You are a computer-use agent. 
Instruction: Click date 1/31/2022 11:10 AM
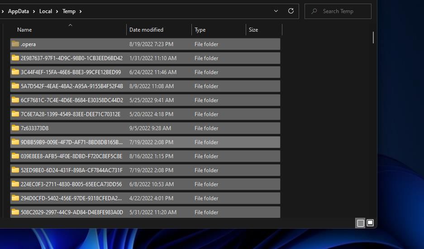(153, 58)
